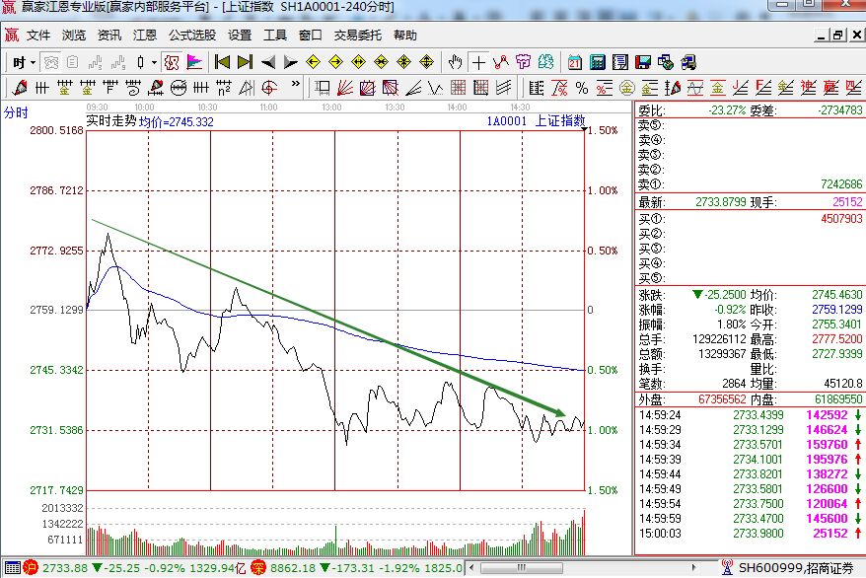The width and height of the screenshot is (866, 578).
Task: Open the 公式选股 menu
Action: (x=191, y=35)
